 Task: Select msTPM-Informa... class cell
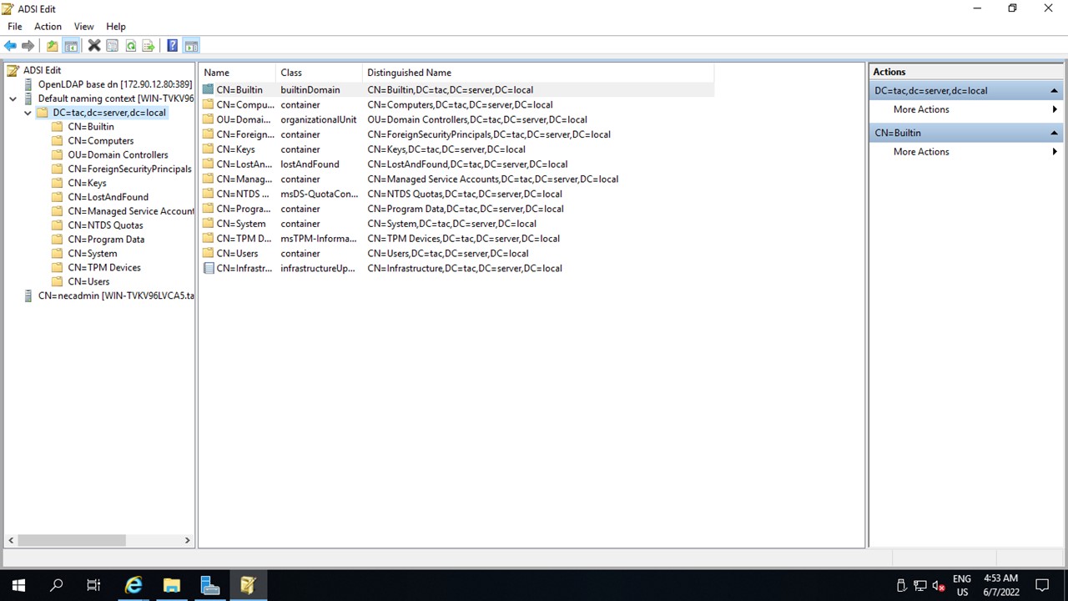[x=318, y=239]
